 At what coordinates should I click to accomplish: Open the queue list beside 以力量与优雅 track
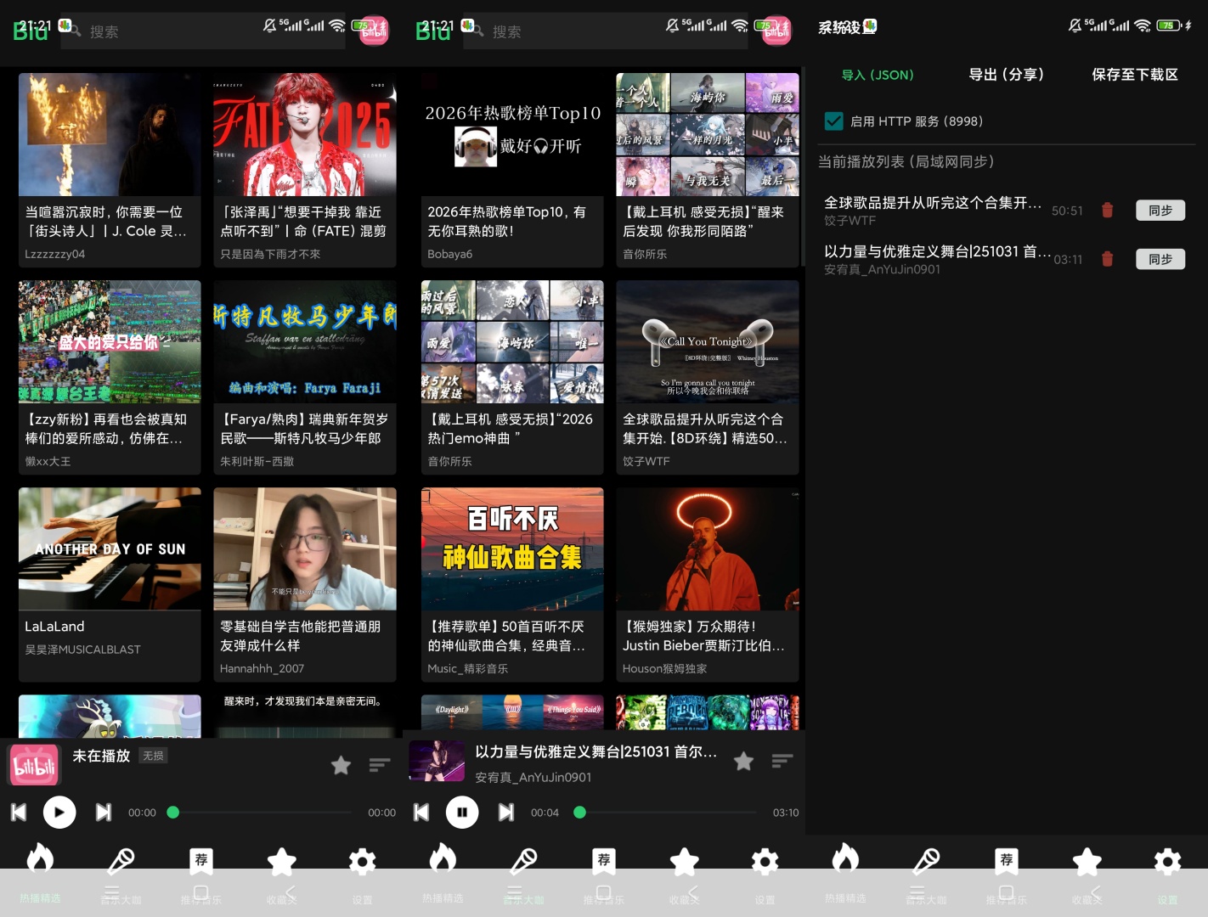tap(782, 762)
